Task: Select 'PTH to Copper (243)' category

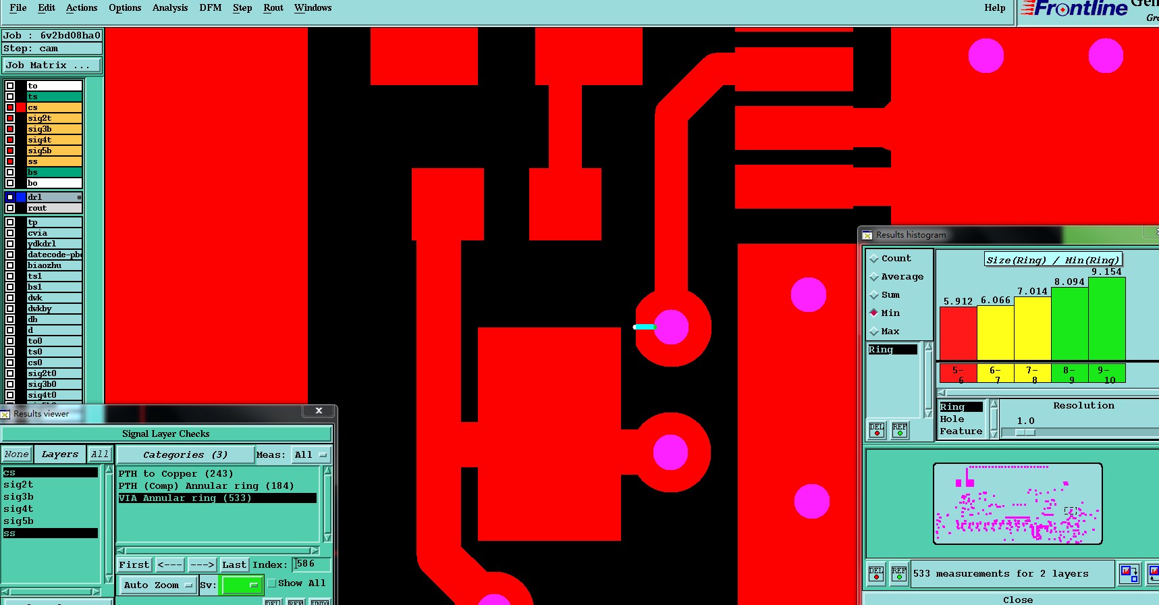Action: 217,474
